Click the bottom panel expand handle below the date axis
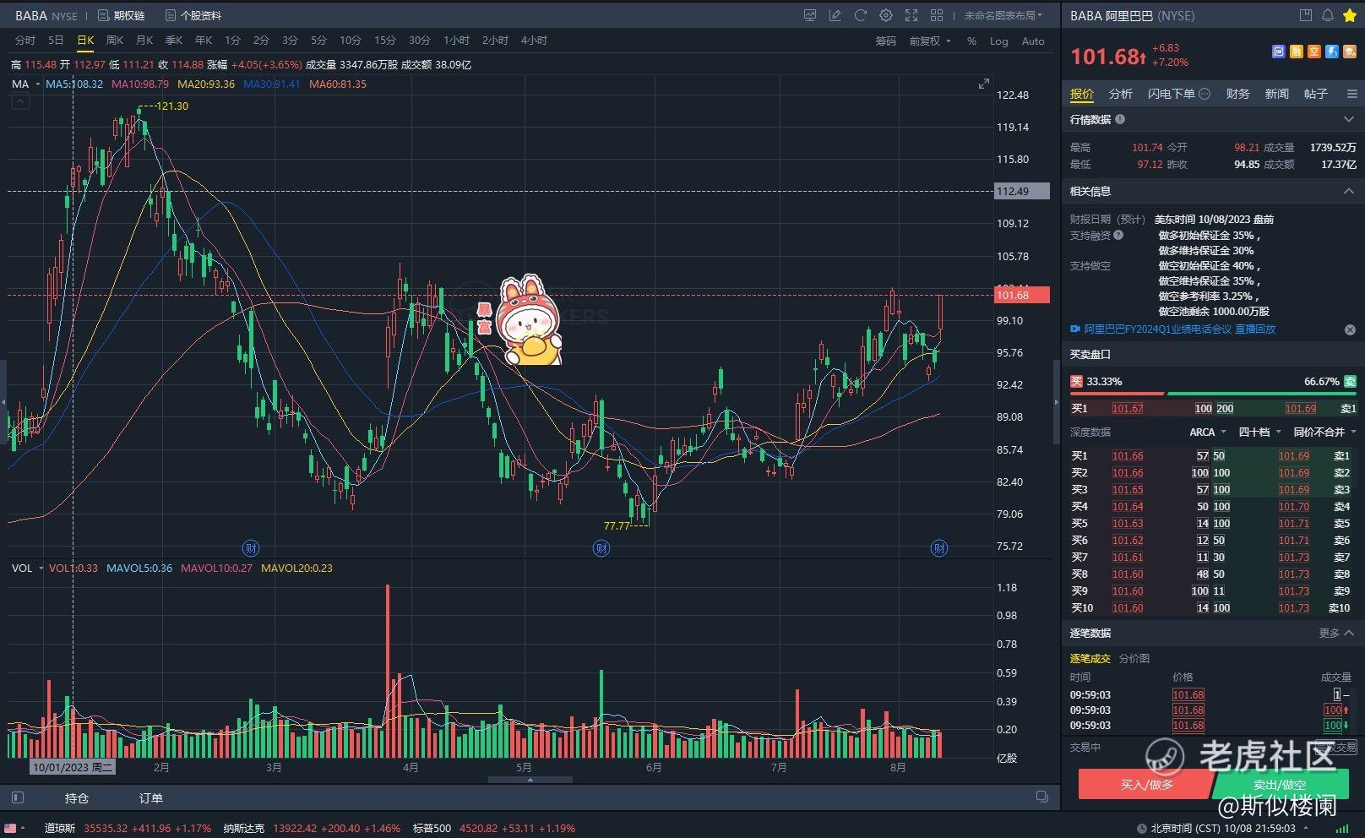This screenshot has width=1365, height=838. coord(530,780)
